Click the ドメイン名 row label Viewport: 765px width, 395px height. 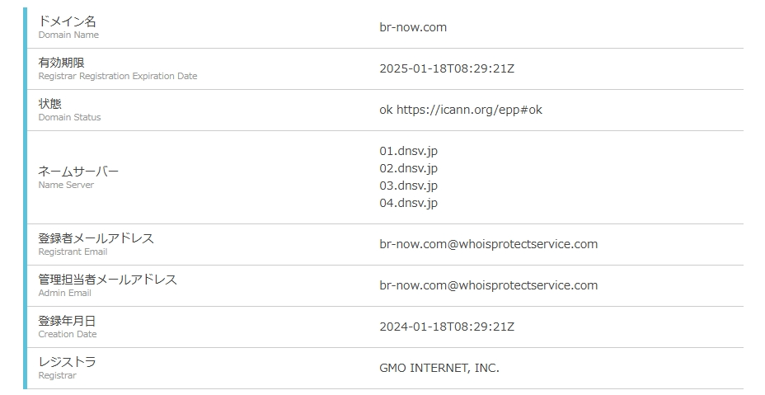pos(67,21)
